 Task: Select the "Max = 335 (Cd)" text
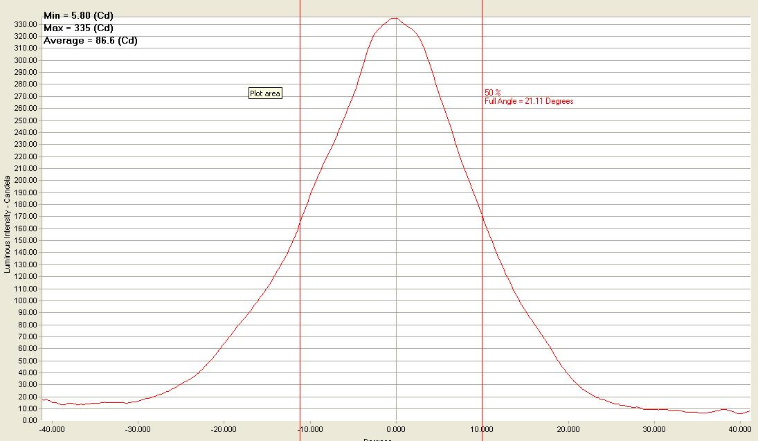78,28
